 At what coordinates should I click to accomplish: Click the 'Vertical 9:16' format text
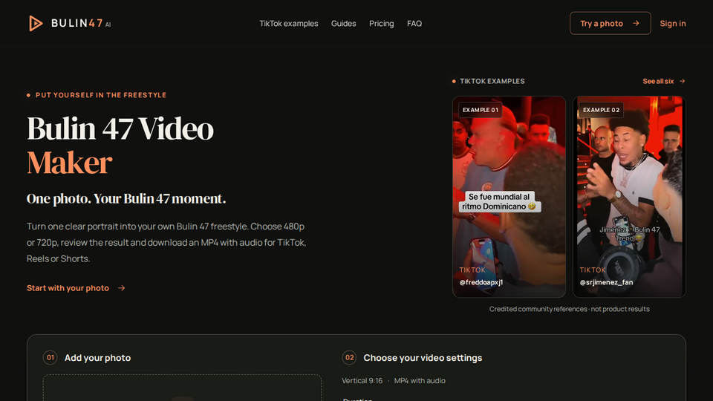[x=362, y=380]
